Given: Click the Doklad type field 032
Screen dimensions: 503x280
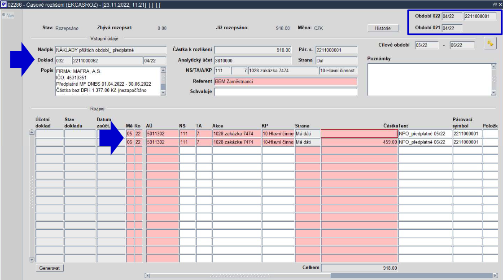Looking at the screenshot, I should [63, 61].
